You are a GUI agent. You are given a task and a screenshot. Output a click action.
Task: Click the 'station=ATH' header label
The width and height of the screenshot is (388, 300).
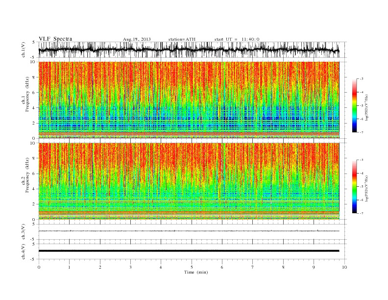point(182,39)
